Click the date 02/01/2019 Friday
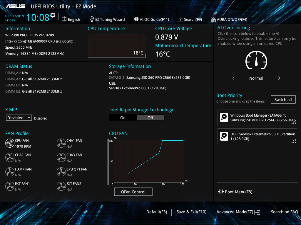This screenshot has height=225, width=301. (15, 18)
